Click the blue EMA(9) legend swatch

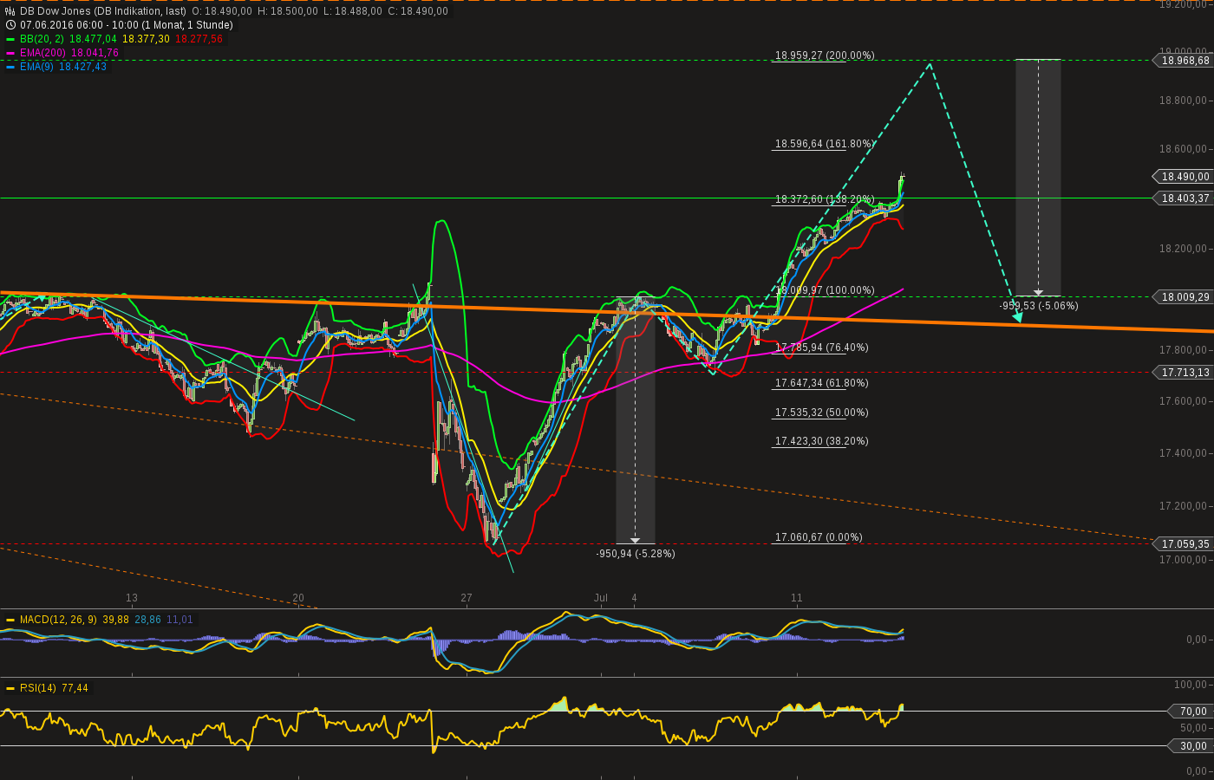pos(10,67)
